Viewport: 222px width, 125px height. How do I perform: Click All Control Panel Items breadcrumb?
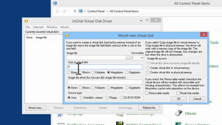124,11
